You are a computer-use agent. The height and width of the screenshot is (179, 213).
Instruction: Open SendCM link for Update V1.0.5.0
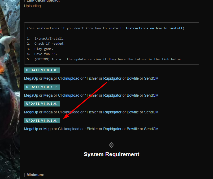[151, 112]
